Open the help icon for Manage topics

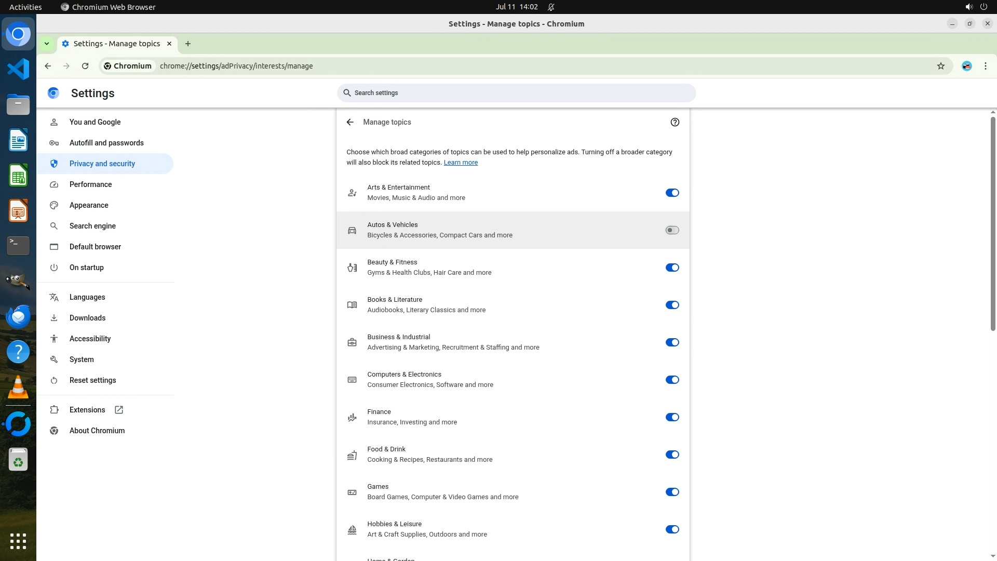pyautogui.click(x=675, y=122)
